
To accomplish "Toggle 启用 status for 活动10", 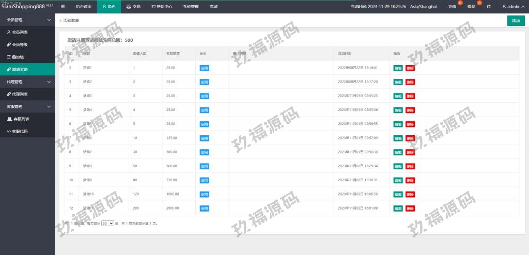I will pos(204,194).
